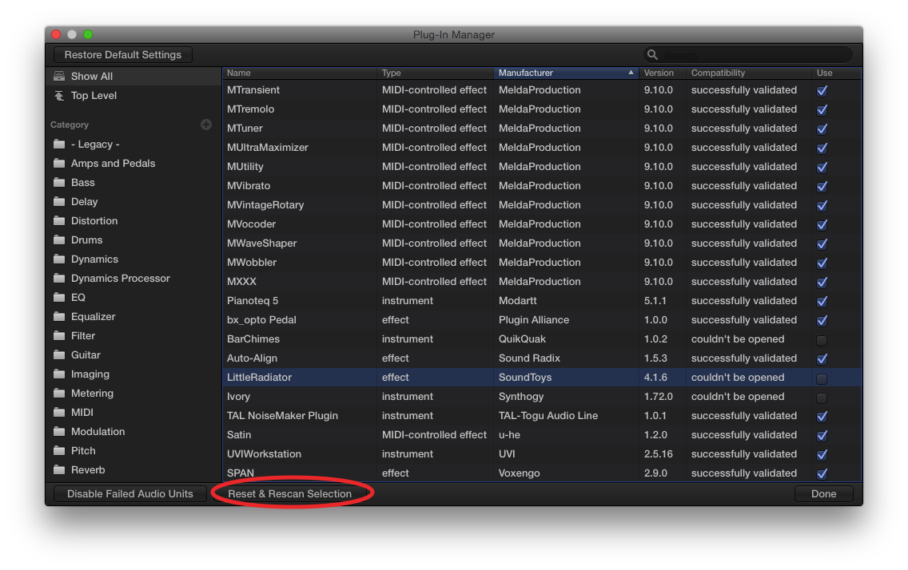The width and height of the screenshot is (908, 570).
Task: Uncheck Use checkbox for MTuner
Action: pyautogui.click(x=822, y=129)
